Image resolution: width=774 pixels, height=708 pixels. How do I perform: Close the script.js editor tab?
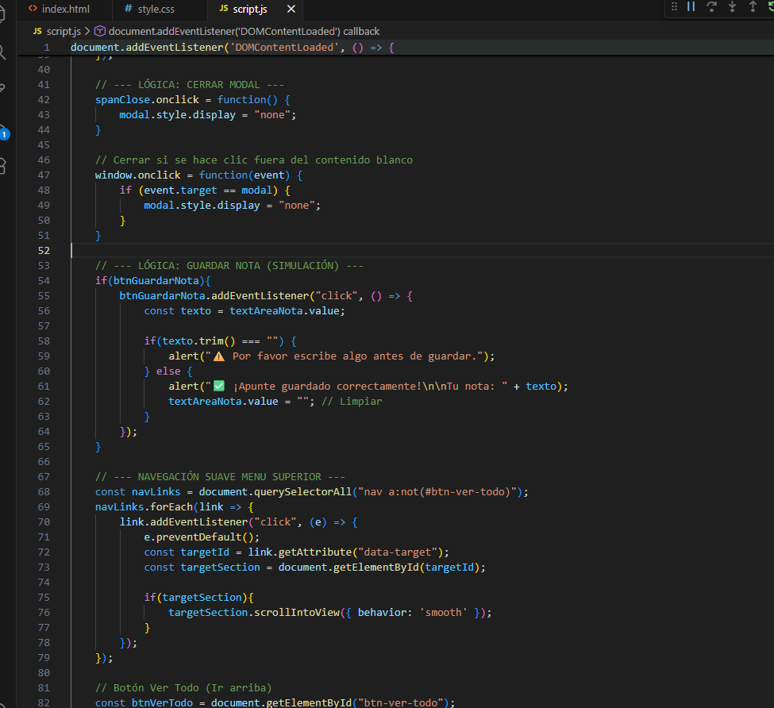[x=291, y=10]
